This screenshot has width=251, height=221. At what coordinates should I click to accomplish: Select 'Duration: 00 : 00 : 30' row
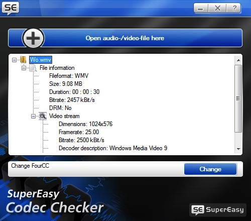pos(74,92)
